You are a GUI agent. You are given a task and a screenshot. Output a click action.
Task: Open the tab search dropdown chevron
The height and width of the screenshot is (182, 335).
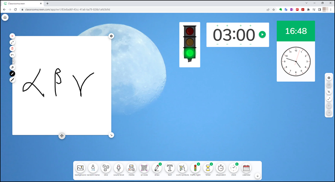tap(307, 3)
